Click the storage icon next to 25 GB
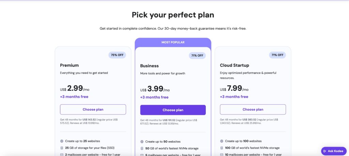Screen dimensions: 349x156 [62, 148]
